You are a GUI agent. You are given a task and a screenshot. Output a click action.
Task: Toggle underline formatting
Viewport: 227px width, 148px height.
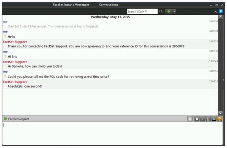tap(208, 119)
